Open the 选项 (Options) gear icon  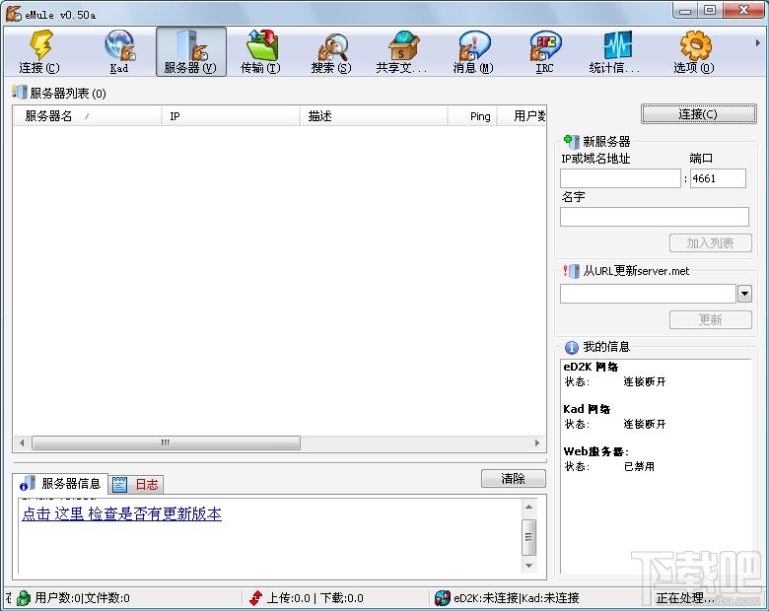694,51
